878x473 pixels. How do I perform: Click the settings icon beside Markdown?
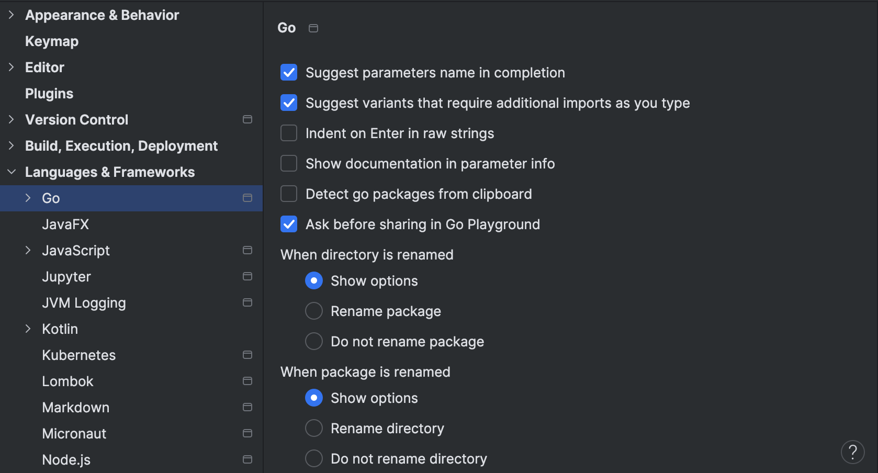247,407
